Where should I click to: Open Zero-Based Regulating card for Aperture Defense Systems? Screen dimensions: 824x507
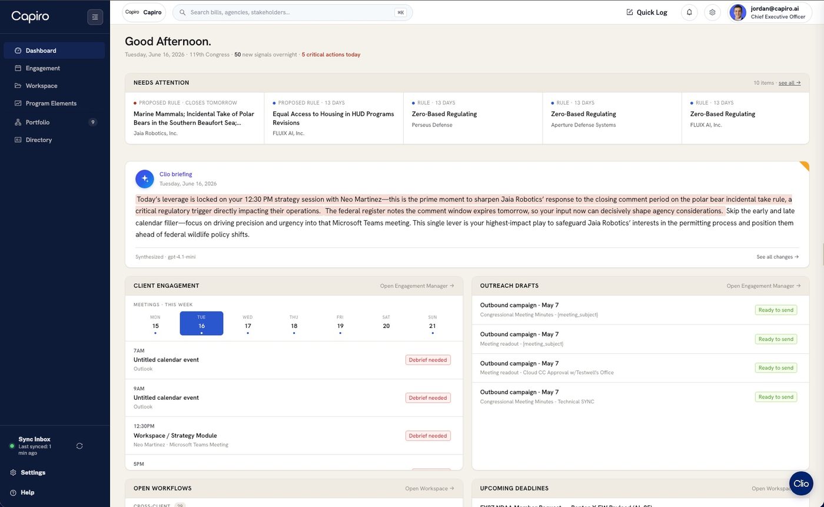coord(612,118)
